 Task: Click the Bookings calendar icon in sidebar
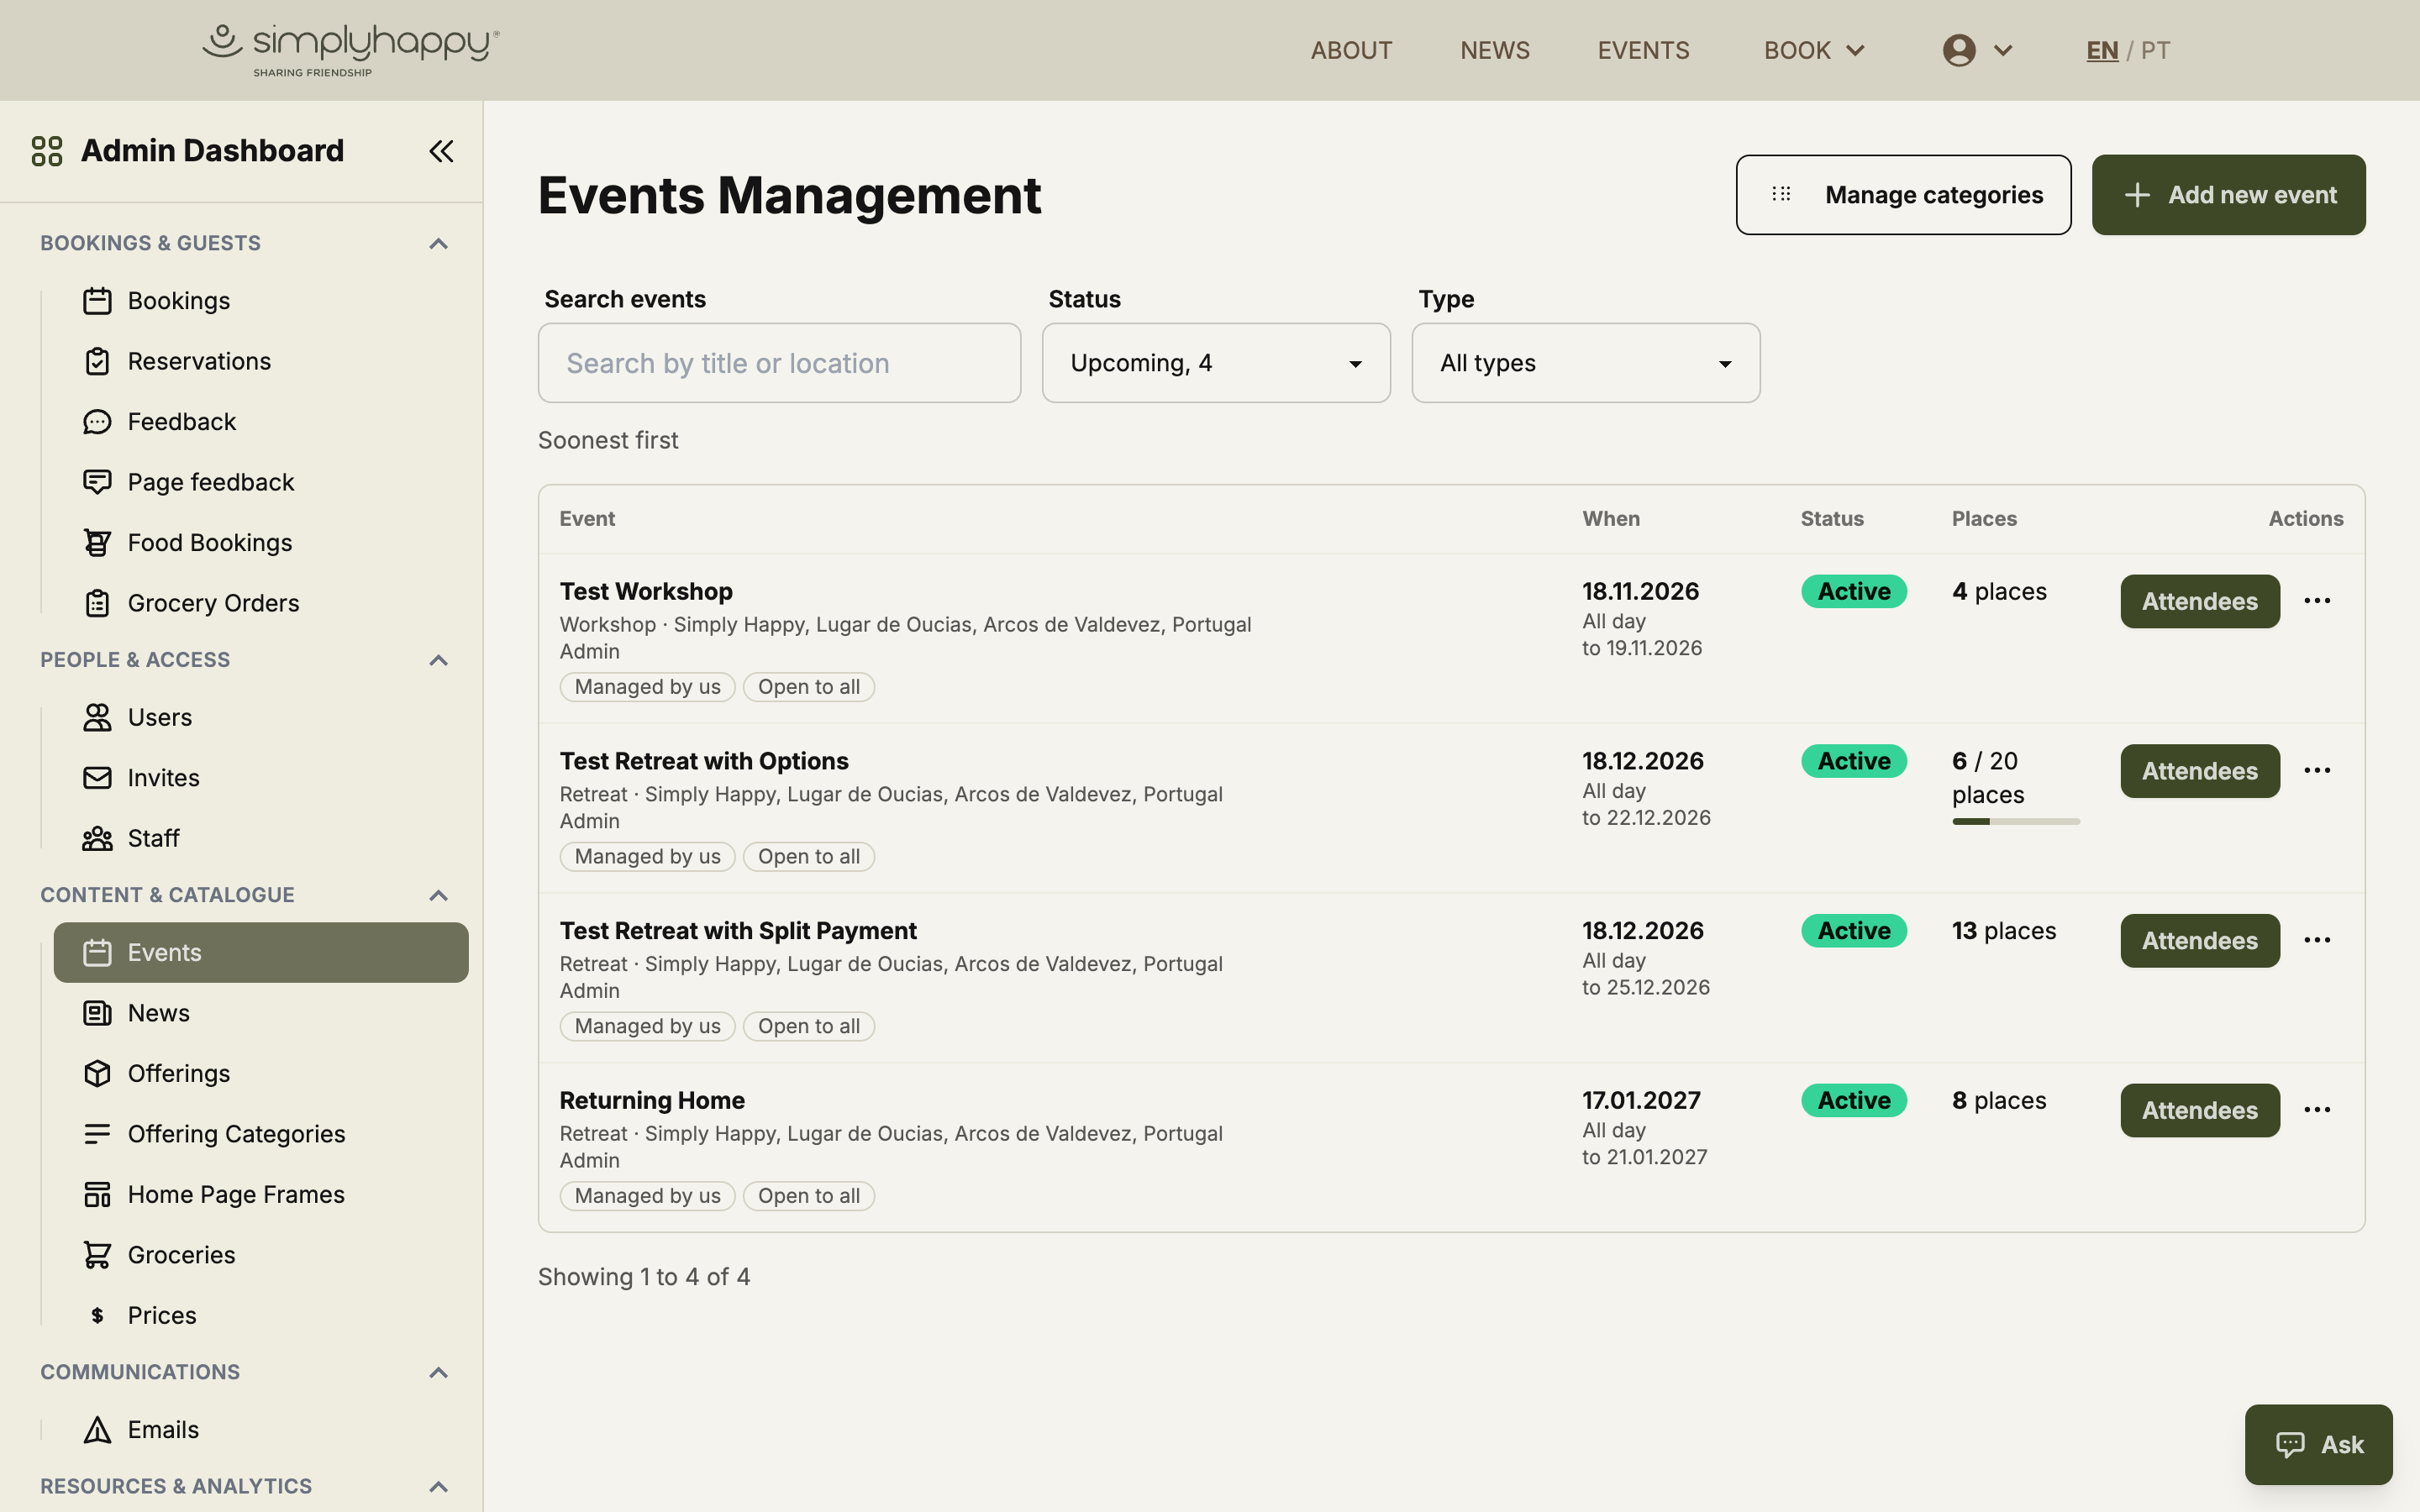(x=97, y=301)
